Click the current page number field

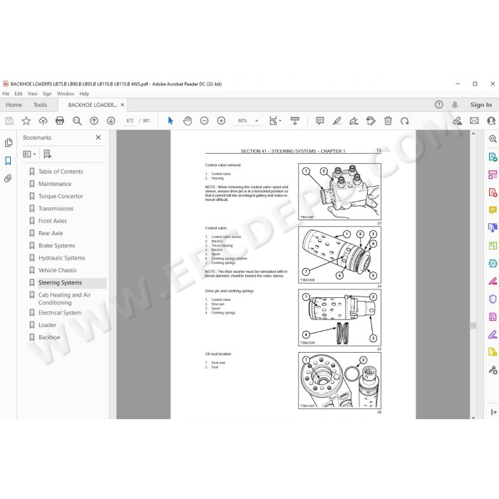[130, 121]
